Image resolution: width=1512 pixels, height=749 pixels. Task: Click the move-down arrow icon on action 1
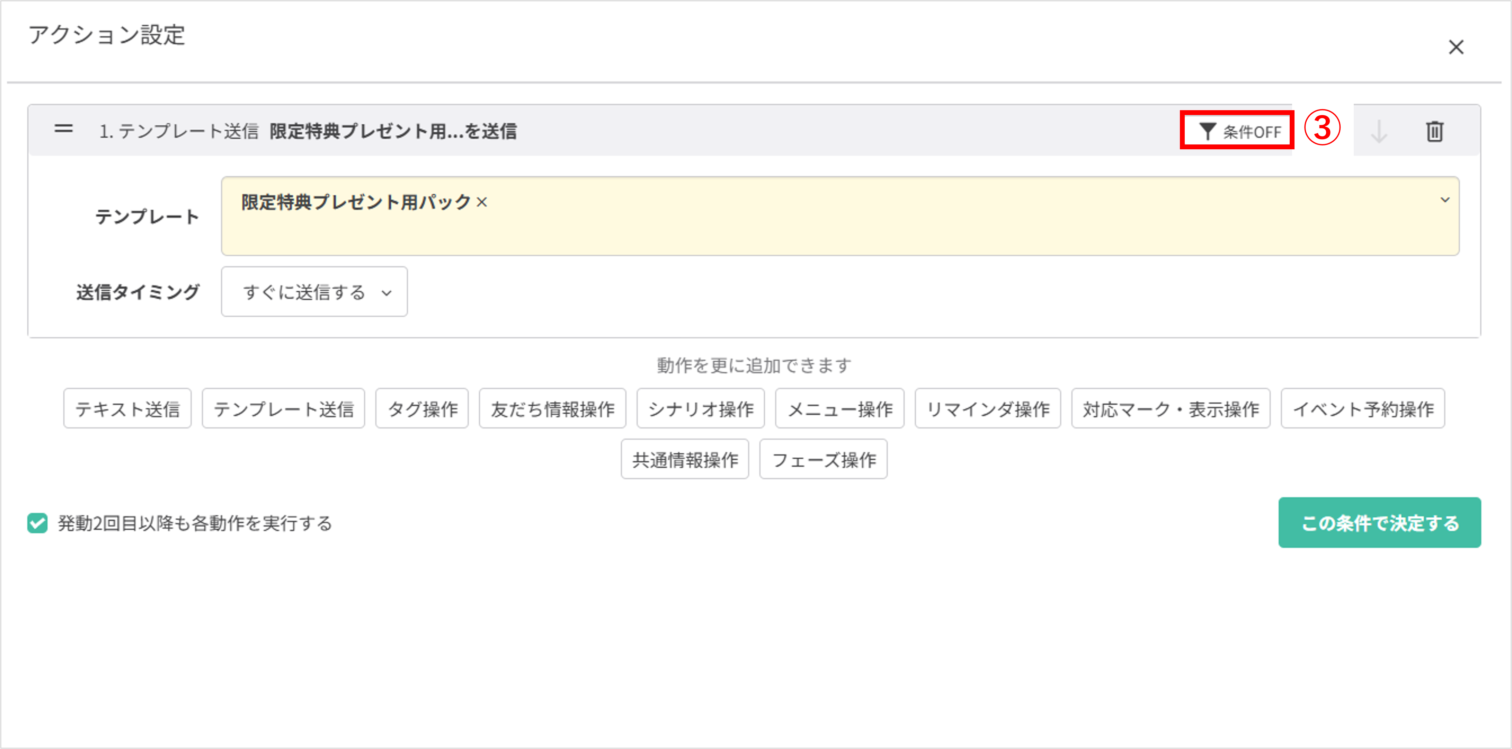pyautogui.click(x=1379, y=132)
